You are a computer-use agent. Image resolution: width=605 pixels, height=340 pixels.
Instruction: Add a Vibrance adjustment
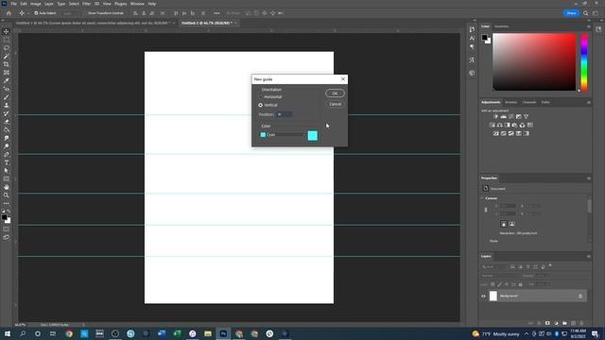click(526, 116)
